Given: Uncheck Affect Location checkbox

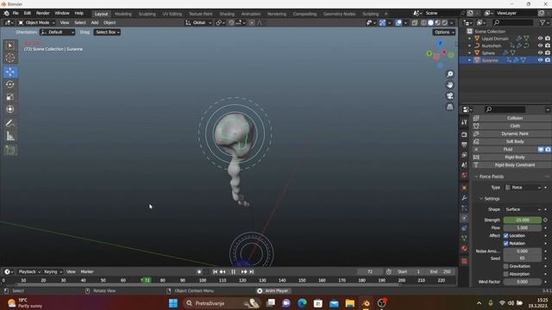Looking at the screenshot, I should click(x=506, y=235).
